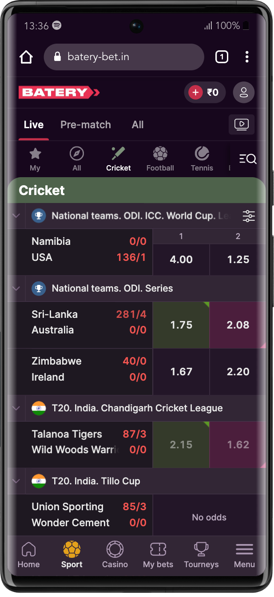The width and height of the screenshot is (274, 597).
Task: Open the My bets section icon
Action: click(x=158, y=554)
